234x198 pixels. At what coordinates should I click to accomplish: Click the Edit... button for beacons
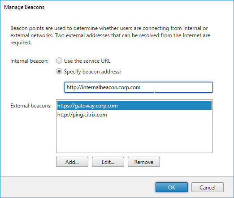pyautogui.click(x=108, y=162)
